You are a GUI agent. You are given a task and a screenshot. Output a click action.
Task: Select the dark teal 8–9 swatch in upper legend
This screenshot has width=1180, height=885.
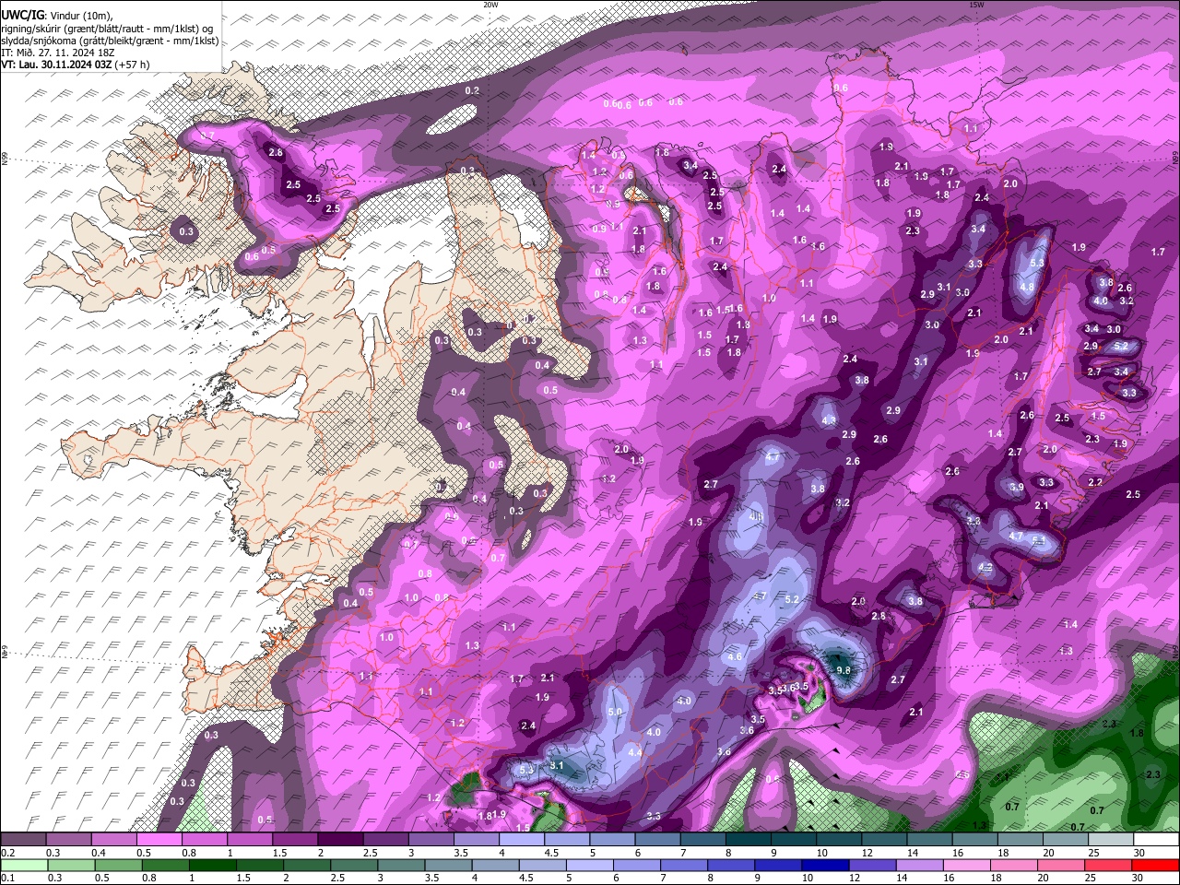(749, 840)
